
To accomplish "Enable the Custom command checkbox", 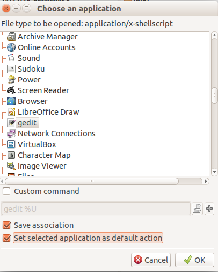I will (x=6, y=191).
